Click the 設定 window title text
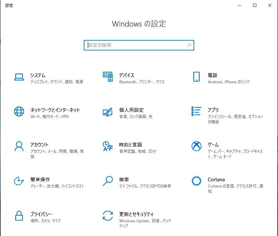The image size is (278, 236). click(x=9, y=6)
